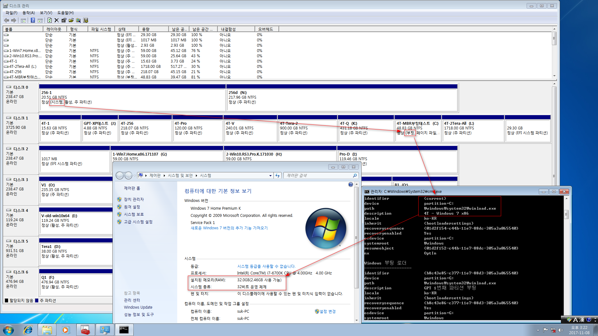Click 새로운 Windows 7 버전의 추가 기능 가져오기 link
Screen dimensions: 598x336
coord(229,228)
